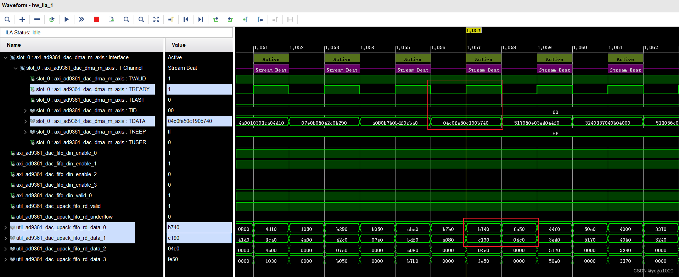
Task: Add a marker with green plus icon
Action: [245, 19]
